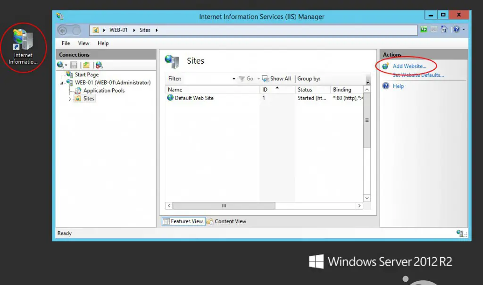Open the filter toolbar overflow arrow
Image resolution: width=483 pixels, height=285 pixels.
pyautogui.click(x=367, y=81)
